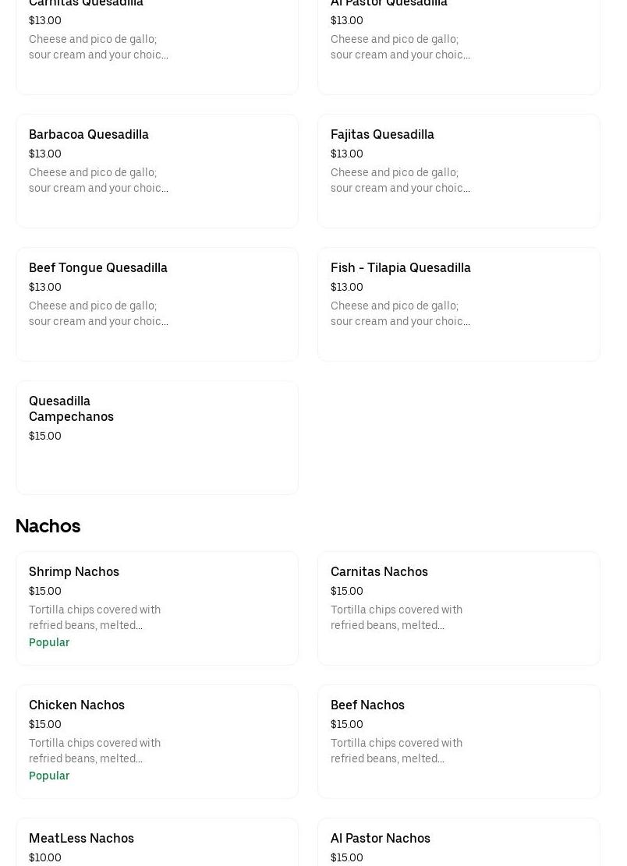Click the Nachos section heading
Viewport: 627px width, 866px height.
coord(48,526)
